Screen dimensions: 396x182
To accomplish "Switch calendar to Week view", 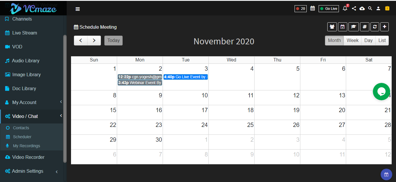I will (353, 41).
